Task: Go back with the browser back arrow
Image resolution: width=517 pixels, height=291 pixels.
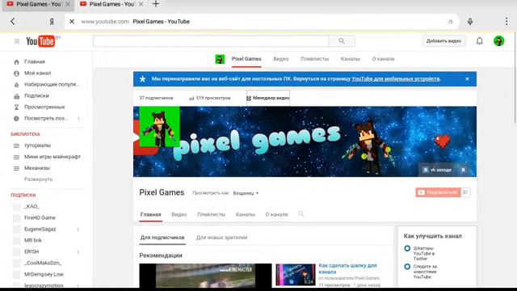Action: pyautogui.click(x=13, y=22)
